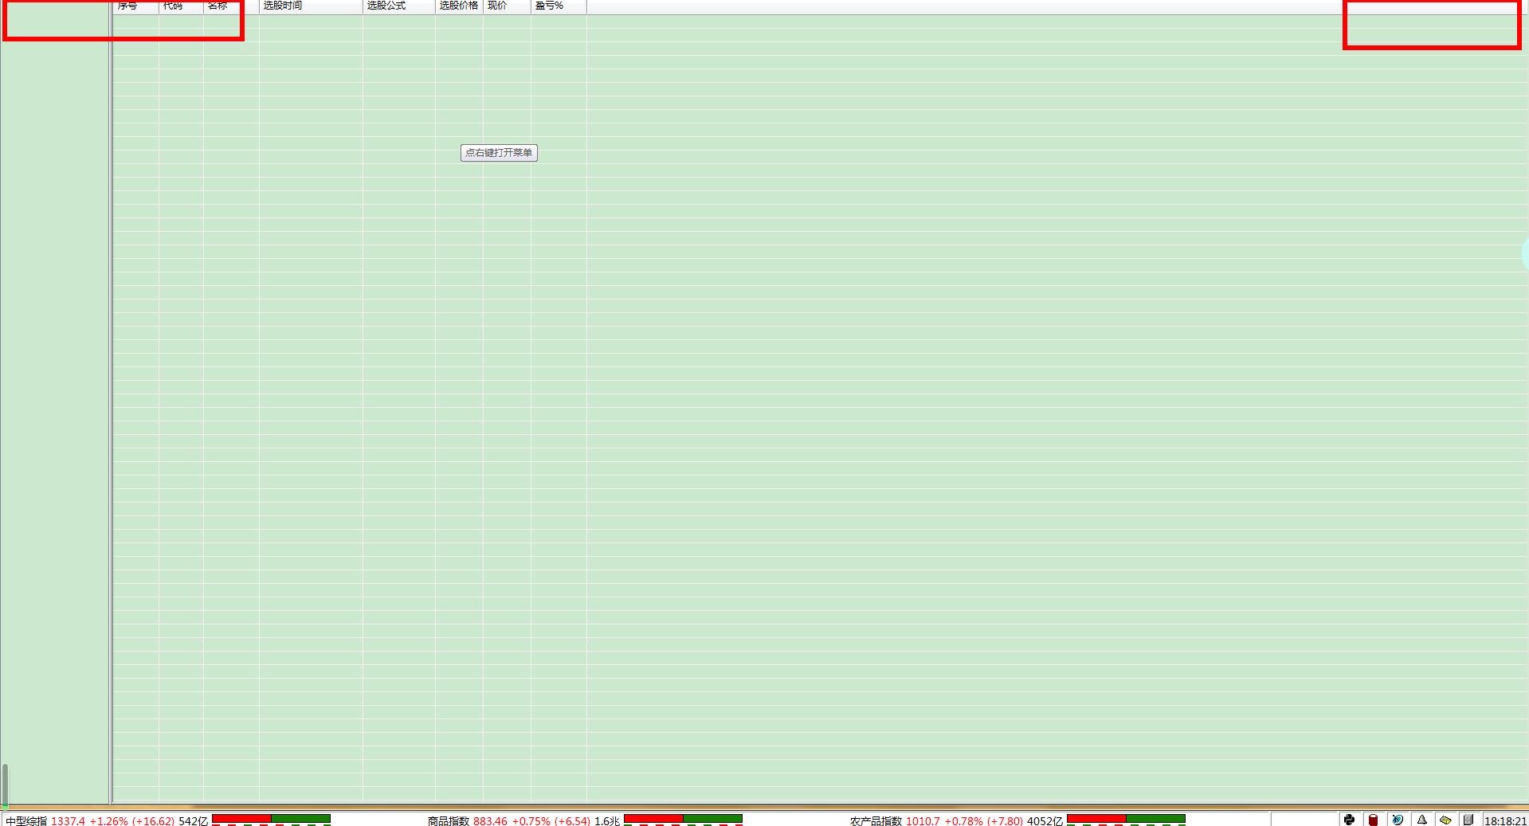Click the 农产品指数 turnover 4052亿
This screenshot has height=826, width=1529.
coord(1045,820)
